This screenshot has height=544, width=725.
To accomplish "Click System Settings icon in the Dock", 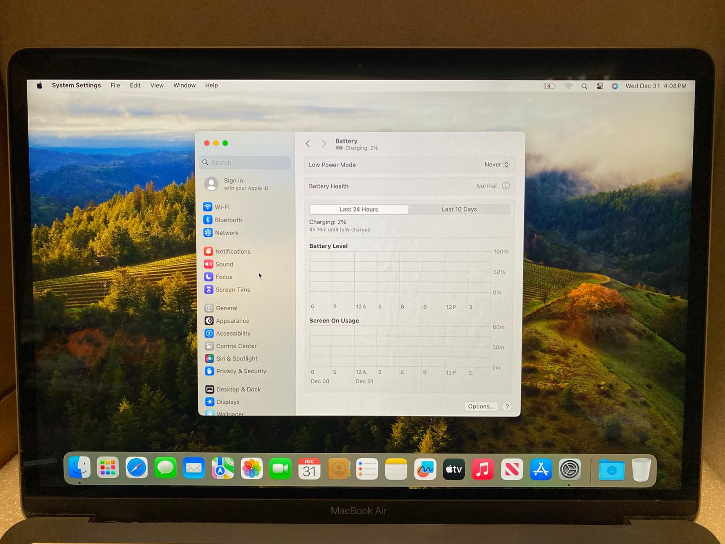I will tap(570, 469).
